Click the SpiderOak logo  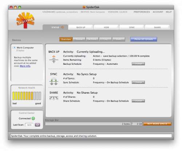tap(25, 20)
